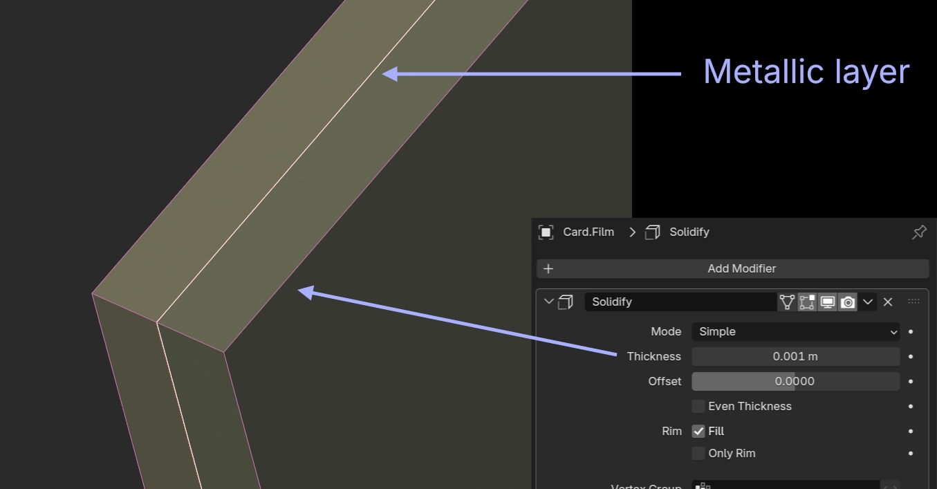
Task: Delete the Solidify modifier with the X icon
Action: 888,302
